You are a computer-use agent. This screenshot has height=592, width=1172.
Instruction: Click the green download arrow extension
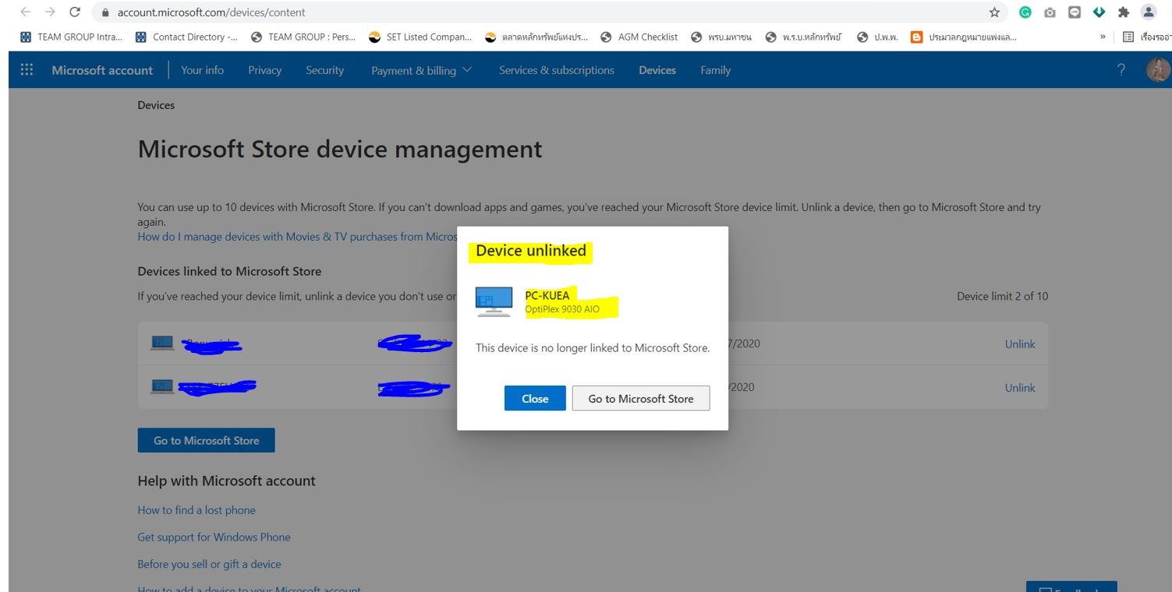click(x=1099, y=12)
